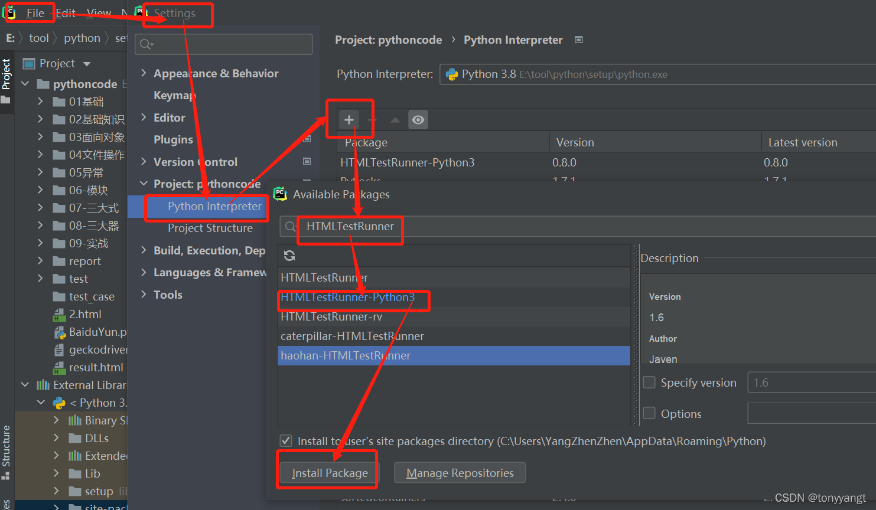Click the Python icon in interpreter field
The image size is (876, 510).
click(452, 74)
